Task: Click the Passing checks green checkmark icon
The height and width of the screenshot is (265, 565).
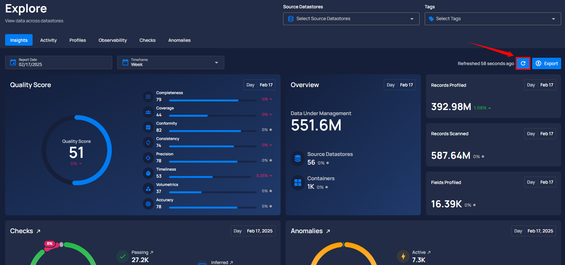Action: tap(123, 256)
